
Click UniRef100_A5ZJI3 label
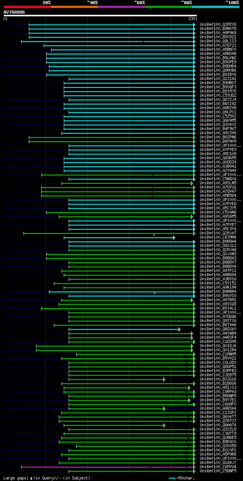pyautogui.click(x=218, y=388)
